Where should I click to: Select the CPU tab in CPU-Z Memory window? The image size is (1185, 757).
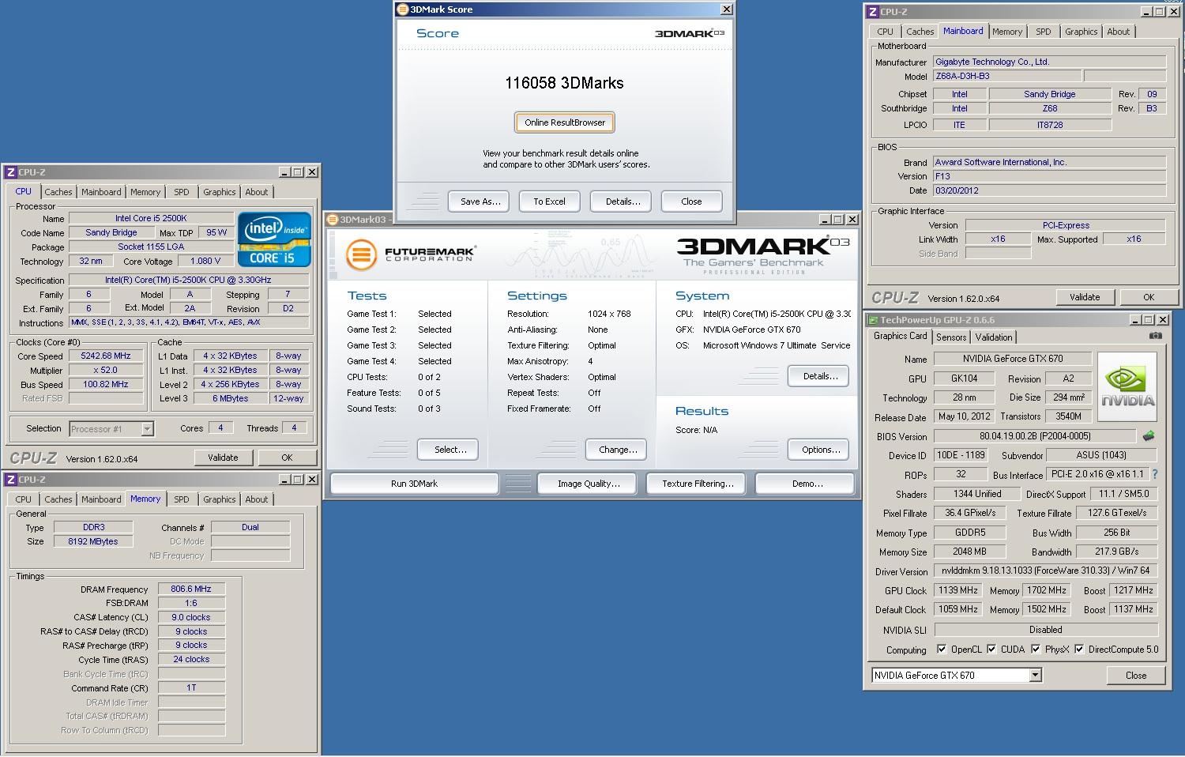point(24,499)
